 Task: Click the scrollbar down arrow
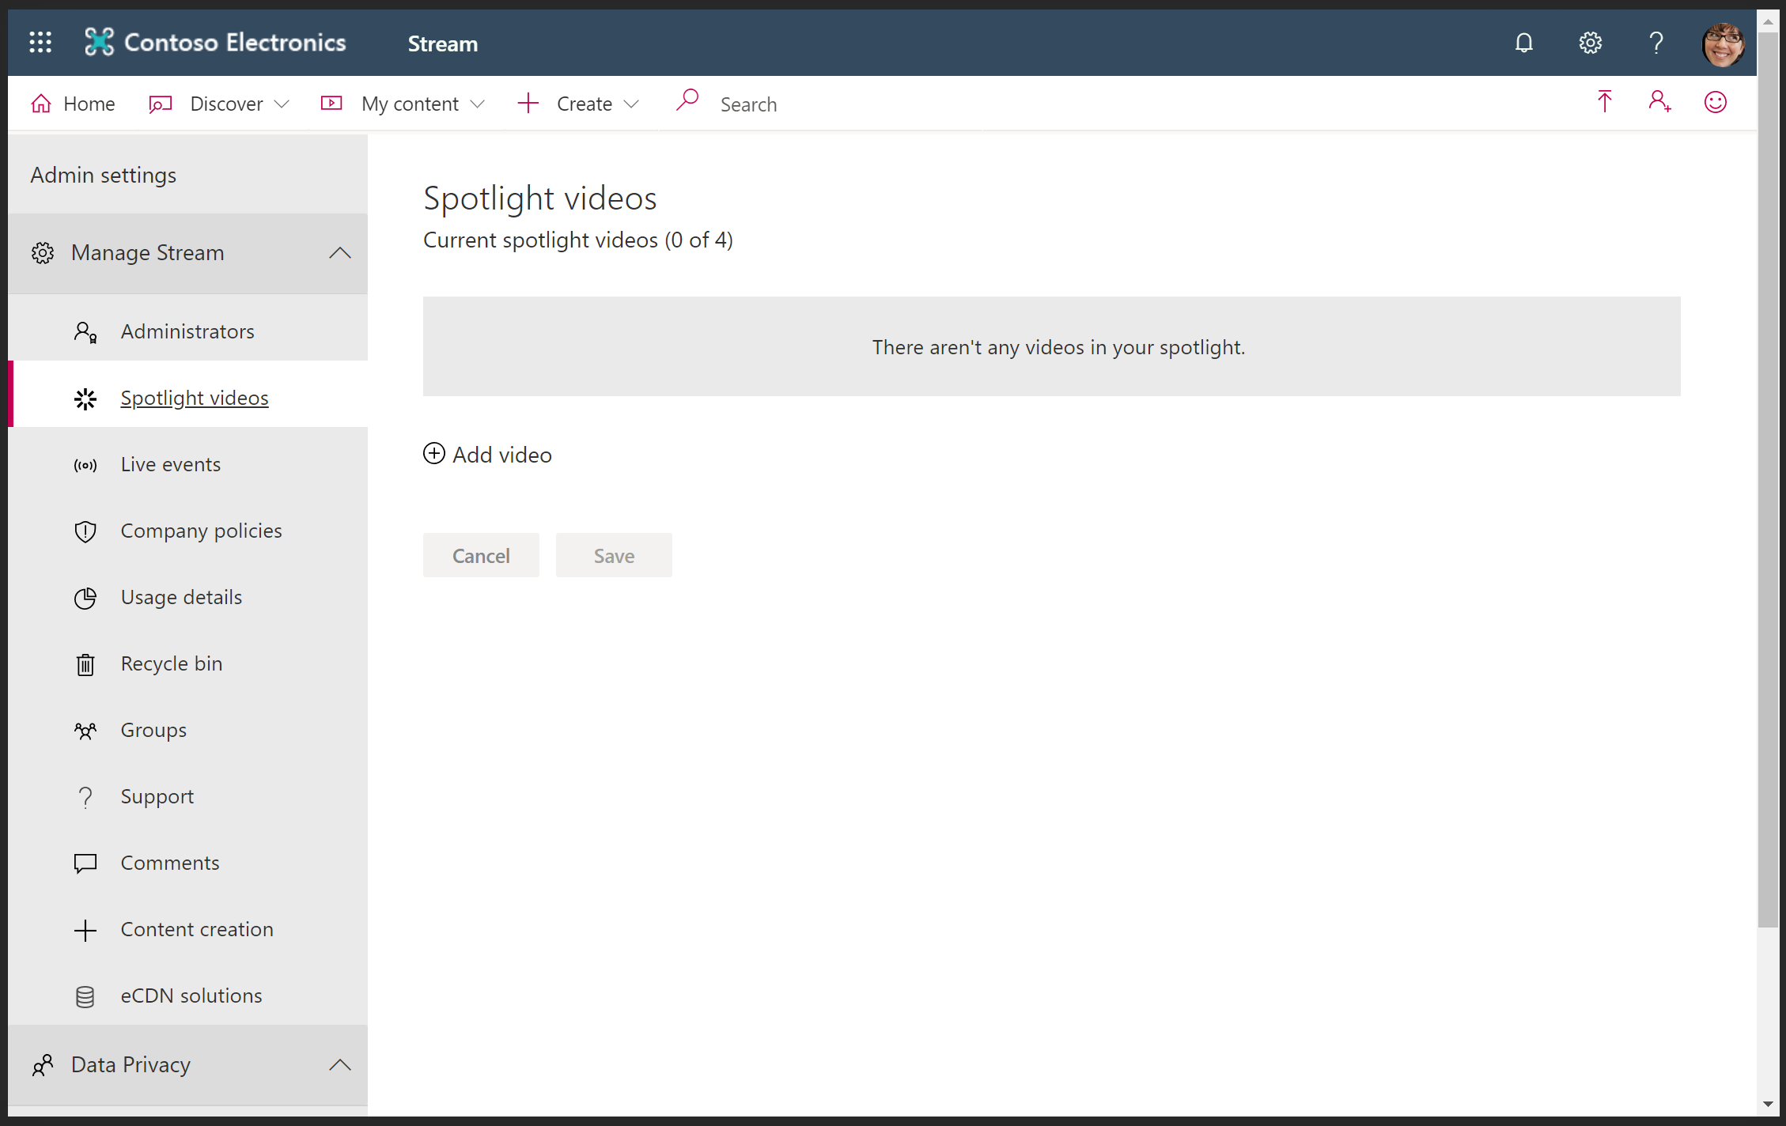point(1768,1105)
